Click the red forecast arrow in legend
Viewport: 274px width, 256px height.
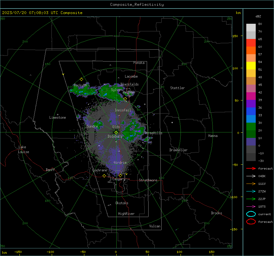pyautogui.click(x=251, y=168)
